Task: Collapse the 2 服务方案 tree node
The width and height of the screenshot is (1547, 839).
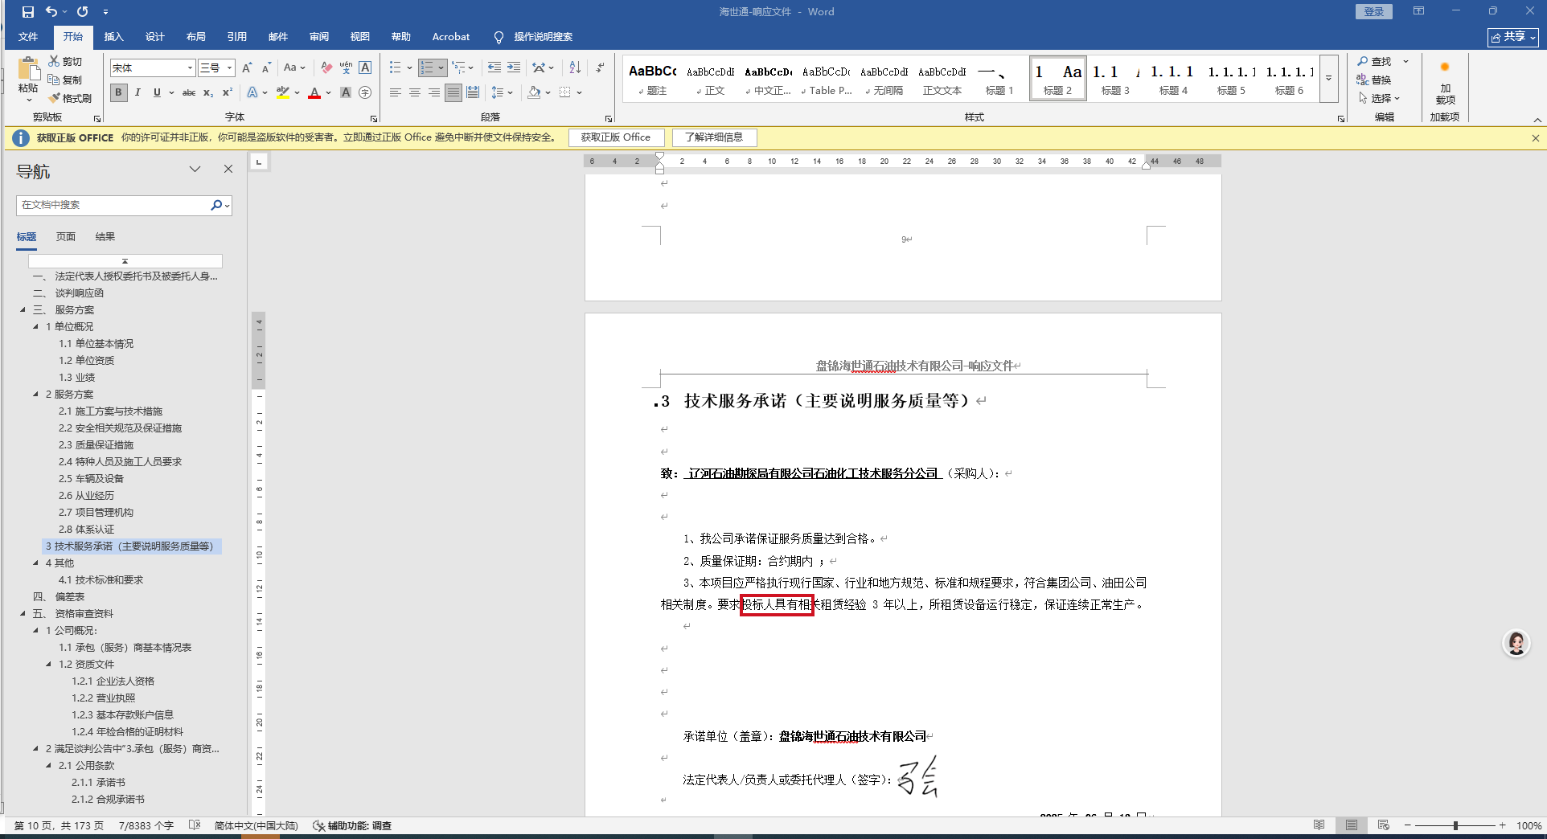Action: tap(35, 395)
